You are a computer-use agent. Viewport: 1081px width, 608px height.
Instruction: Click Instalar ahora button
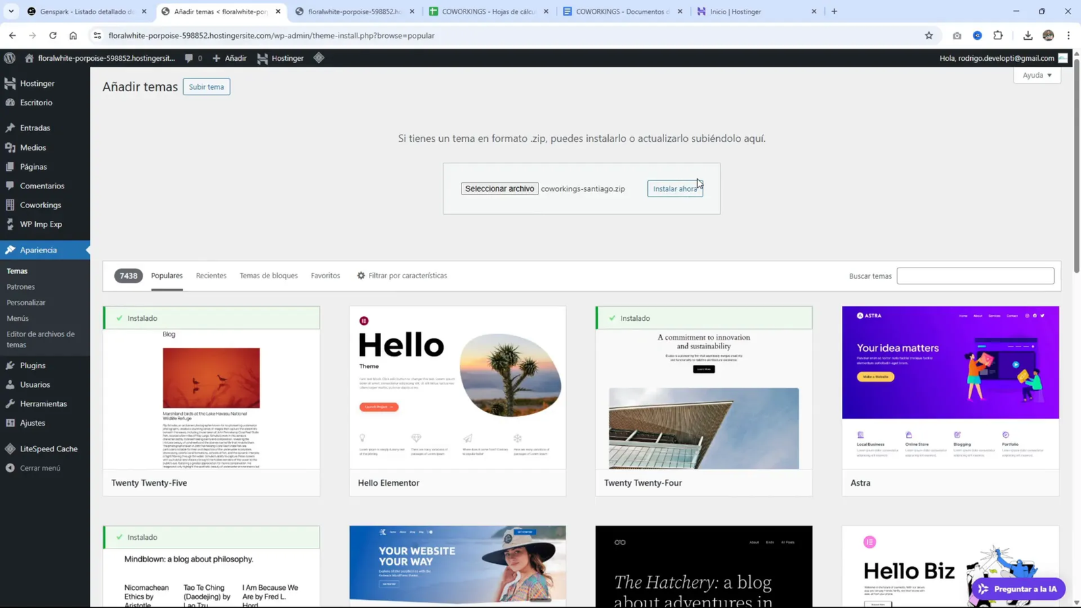coord(675,188)
